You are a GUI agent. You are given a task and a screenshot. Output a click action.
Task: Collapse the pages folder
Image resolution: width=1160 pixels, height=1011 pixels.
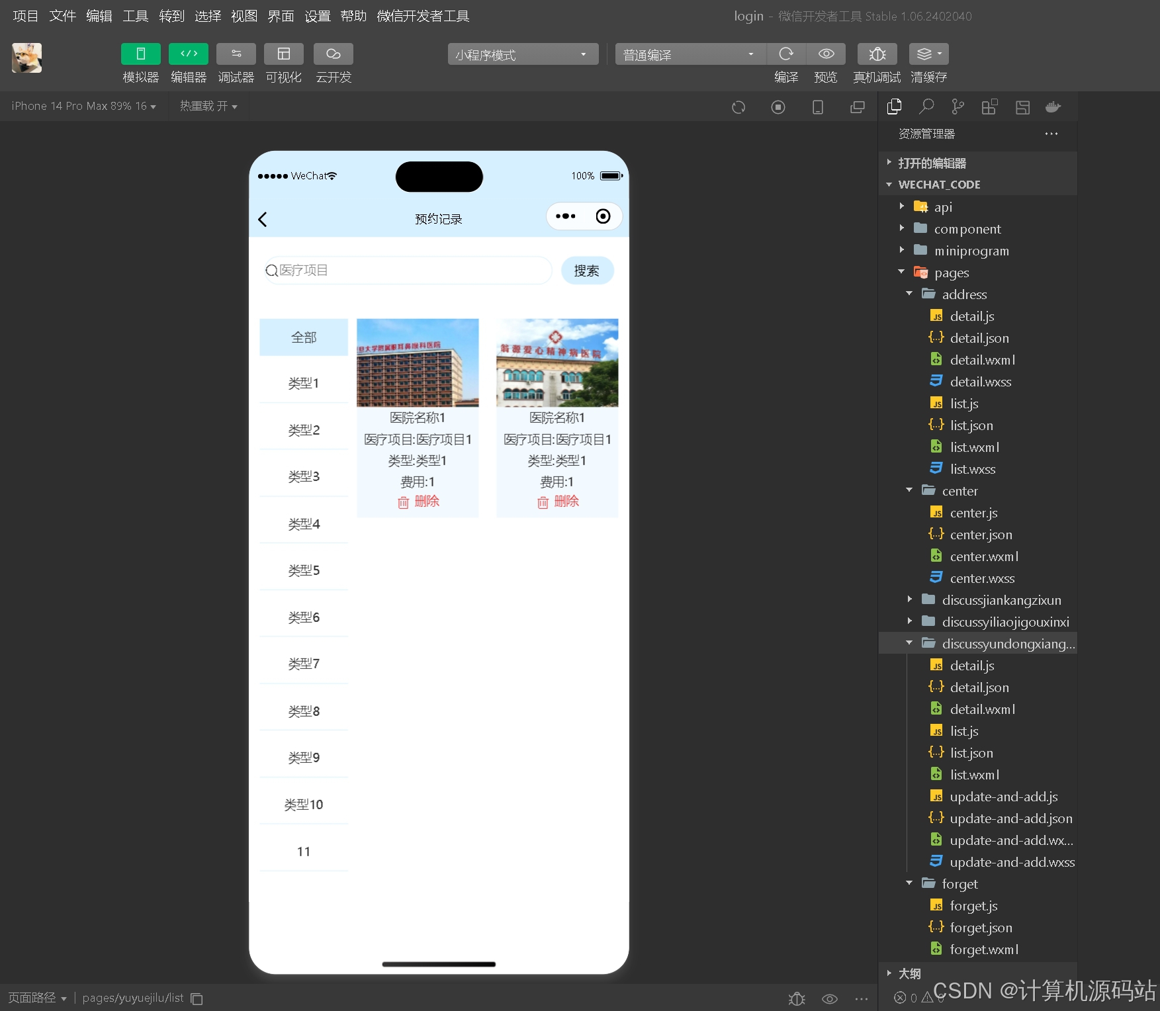click(x=978, y=273)
